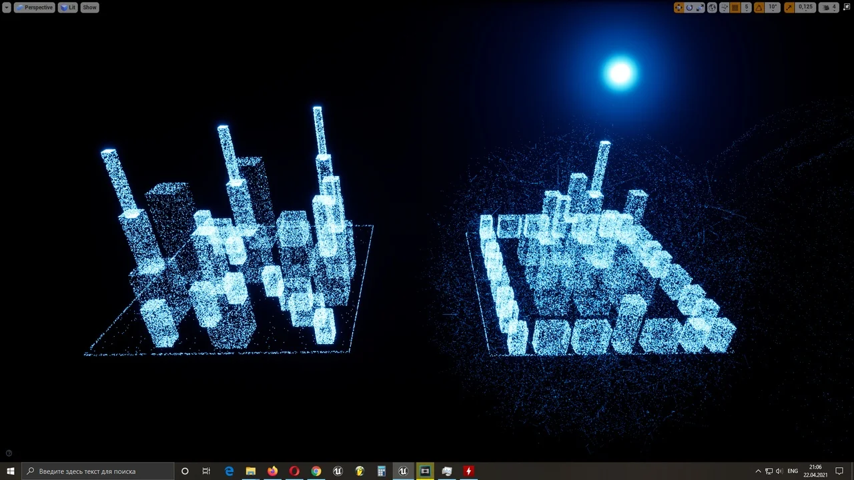Open the Lit view mode menu

click(x=68, y=7)
